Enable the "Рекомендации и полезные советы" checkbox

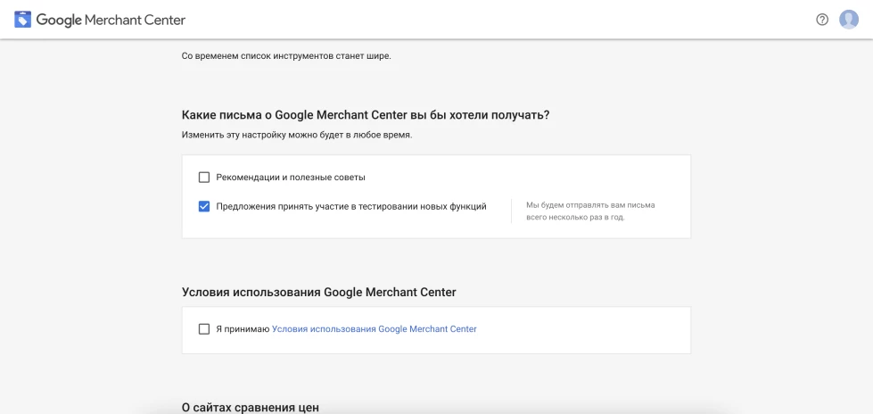pos(204,178)
